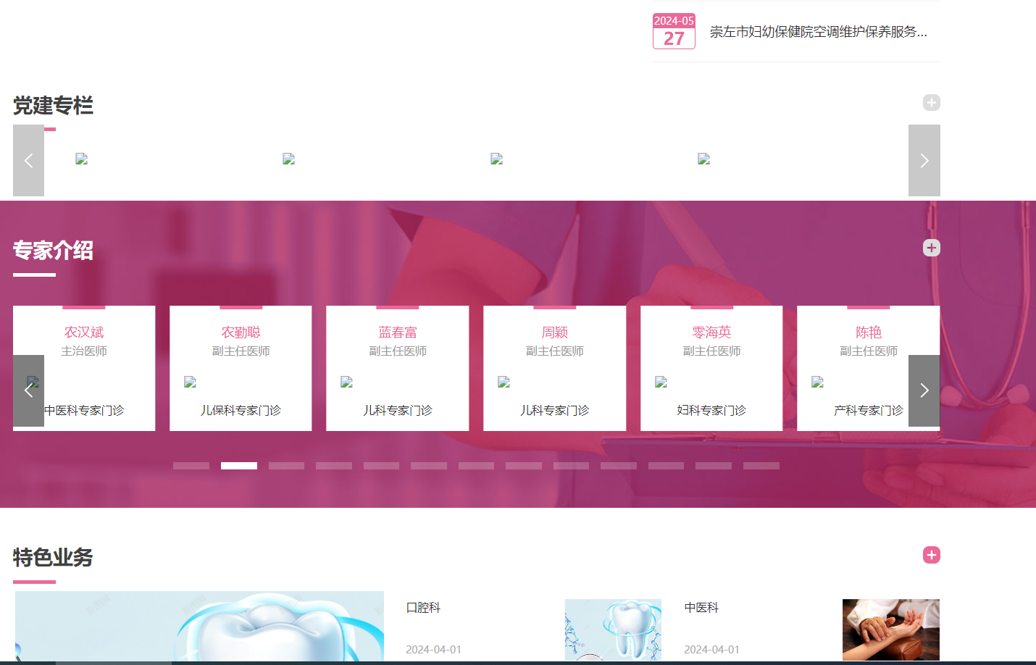The height and width of the screenshot is (665, 1036).
Task: Open the first 党建专栏 broken image
Action: tap(81, 159)
